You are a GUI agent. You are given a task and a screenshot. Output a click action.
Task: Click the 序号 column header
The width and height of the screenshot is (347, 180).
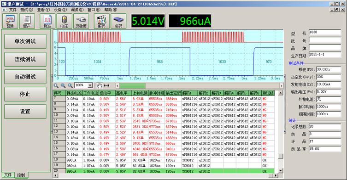[x=59, y=93]
